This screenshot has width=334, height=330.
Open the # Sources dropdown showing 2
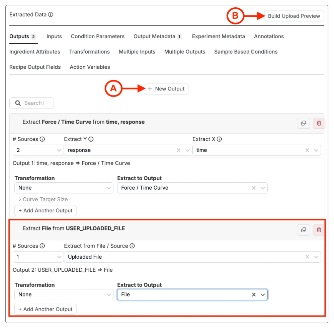(x=38, y=150)
